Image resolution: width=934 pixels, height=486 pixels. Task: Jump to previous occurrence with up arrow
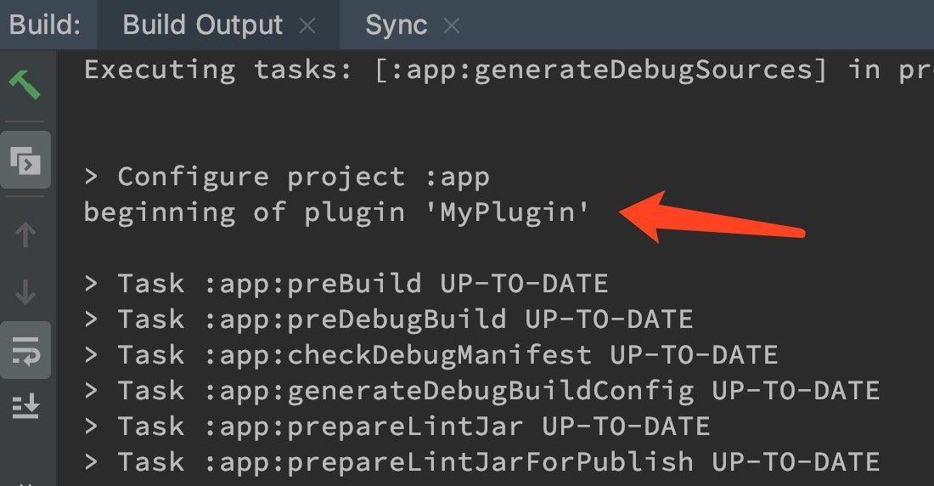click(x=25, y=235)
